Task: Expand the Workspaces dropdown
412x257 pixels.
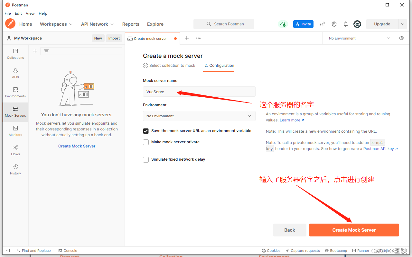Action: click(56, 24)
